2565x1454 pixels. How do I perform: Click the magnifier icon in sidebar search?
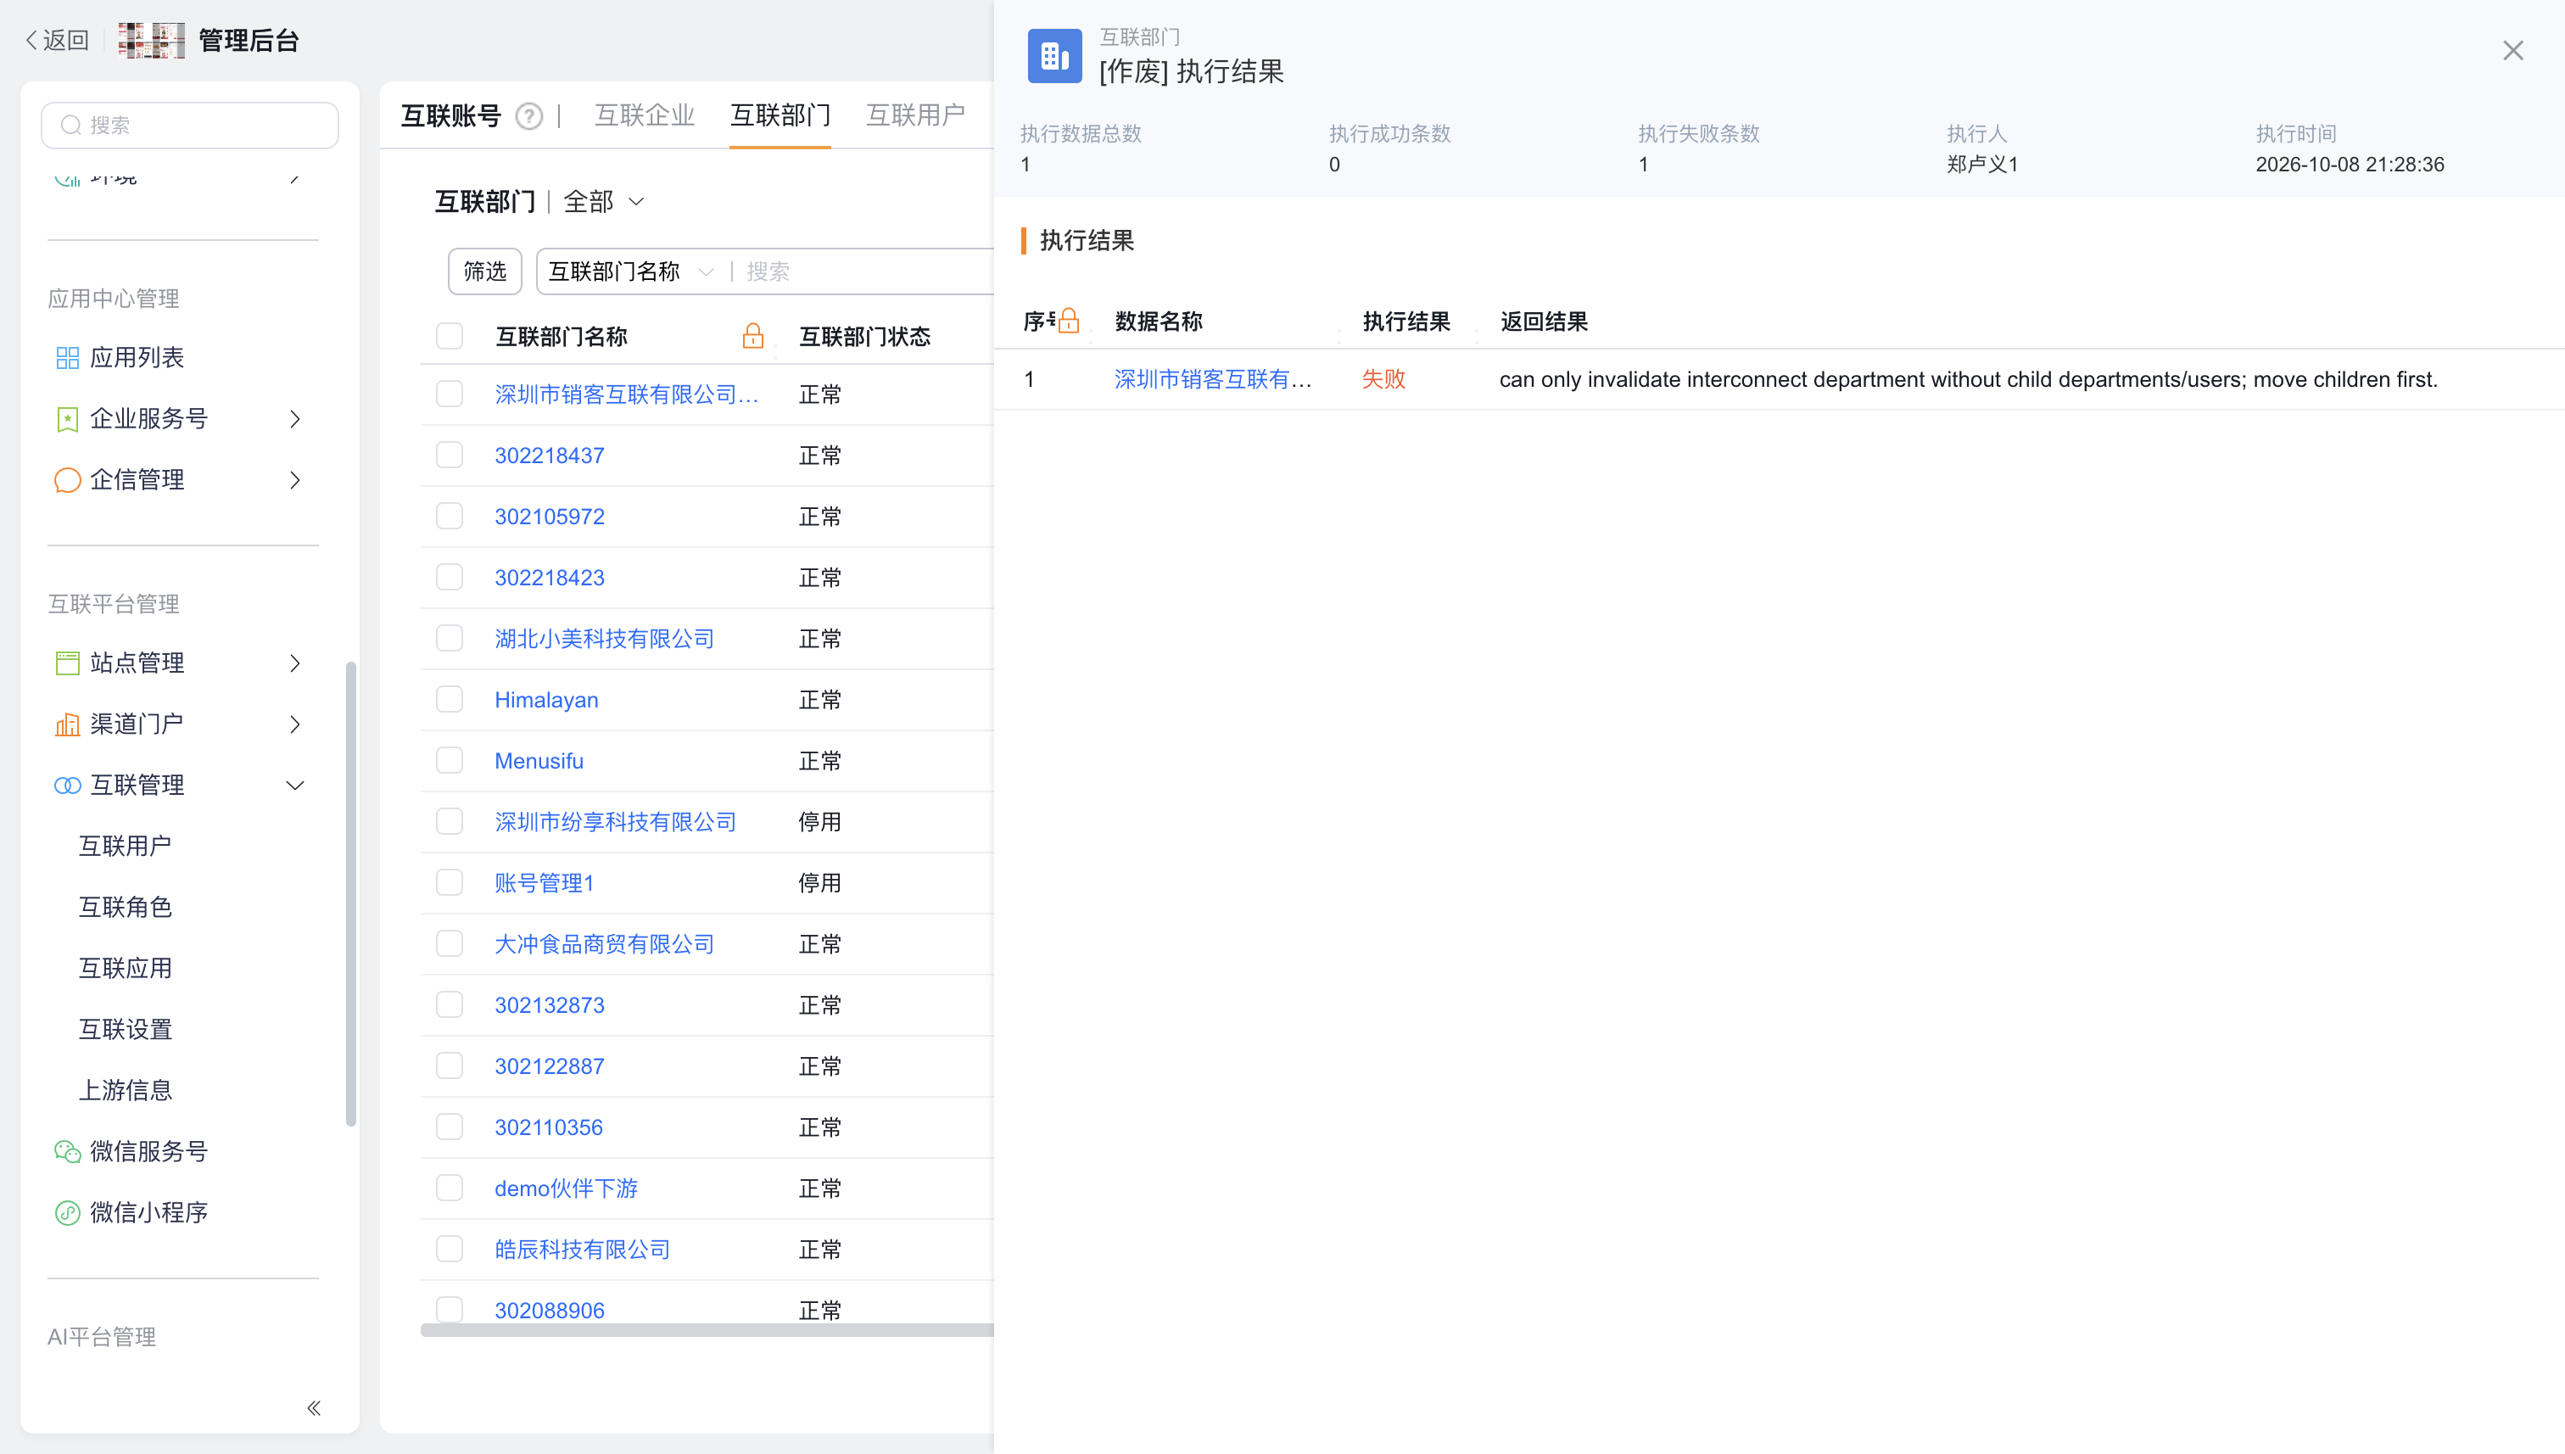(71, 125)
